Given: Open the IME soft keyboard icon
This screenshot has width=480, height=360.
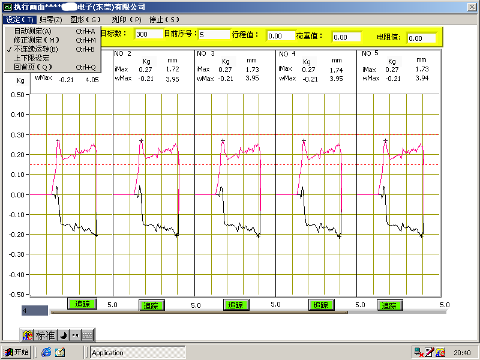Looking at the screenshot, I should 87,335.
